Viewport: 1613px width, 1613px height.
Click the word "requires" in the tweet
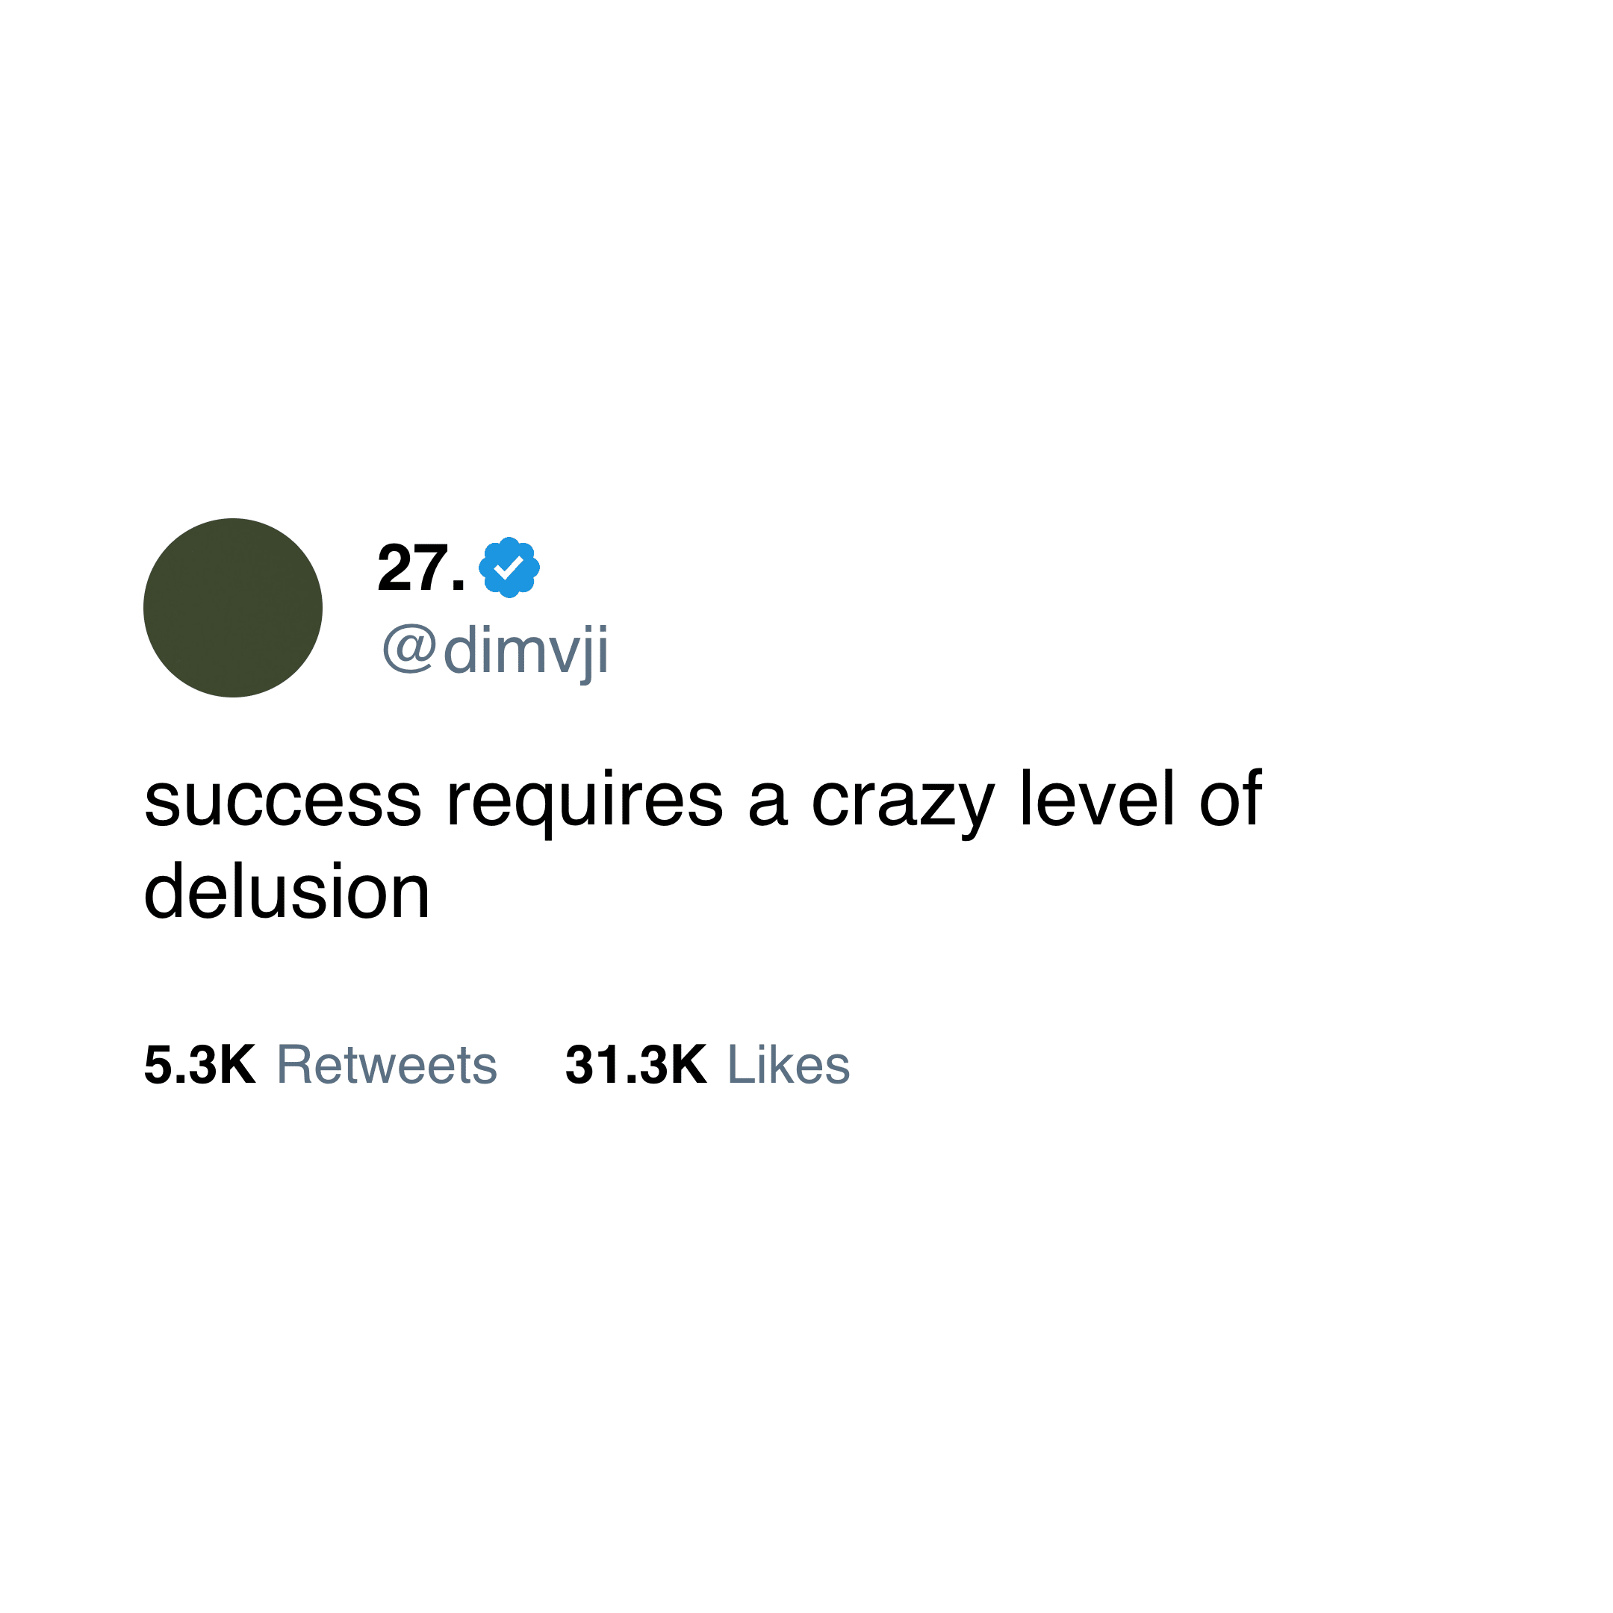pos(585,801)
